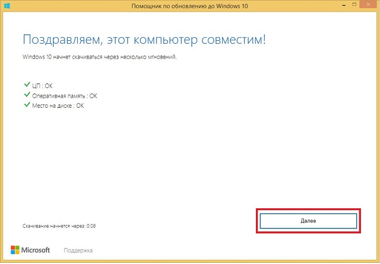
Task: Maximize the upgrade assistant window
Action: [354, 5]
